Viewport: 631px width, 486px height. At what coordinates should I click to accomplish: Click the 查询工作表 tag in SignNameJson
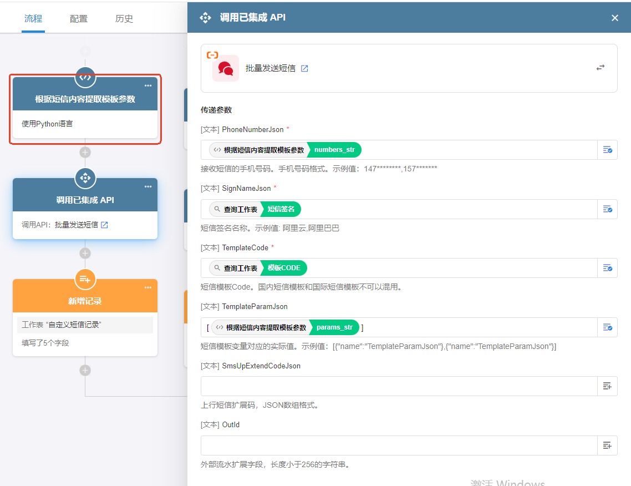pyautogui.click(x=236, y=209)
